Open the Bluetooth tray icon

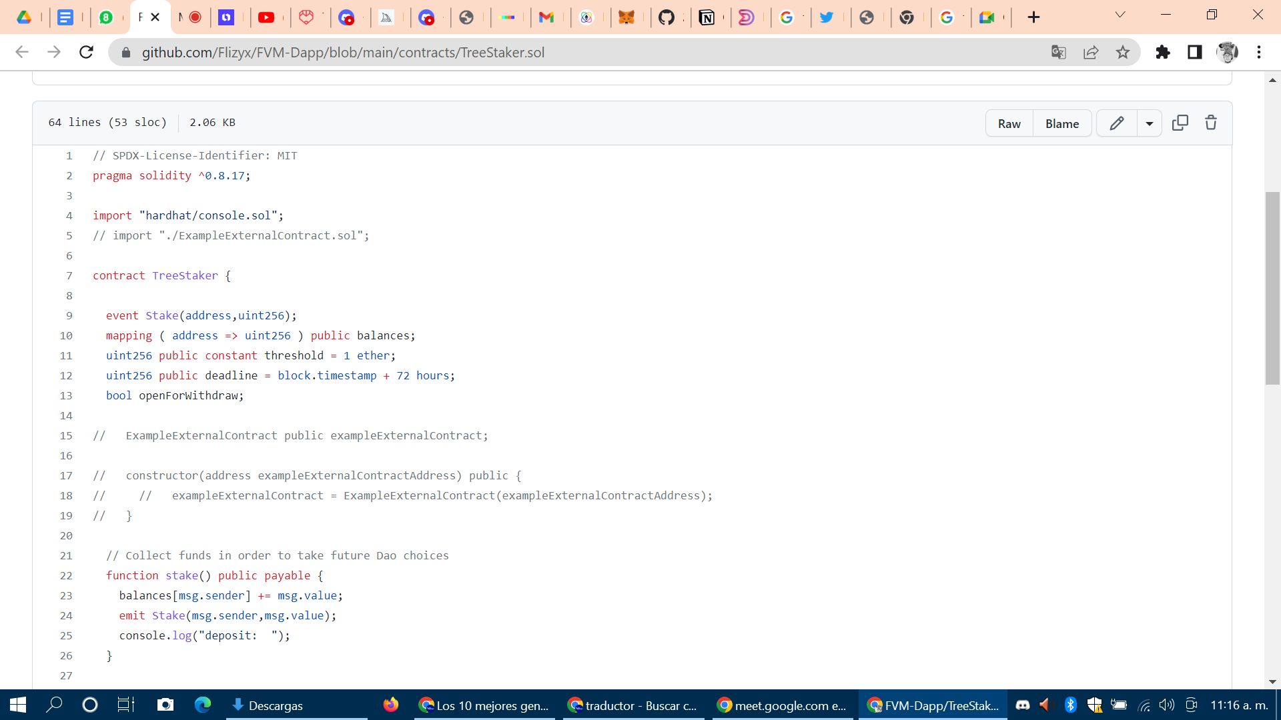pyautogui.click(x=1070, y=705)
